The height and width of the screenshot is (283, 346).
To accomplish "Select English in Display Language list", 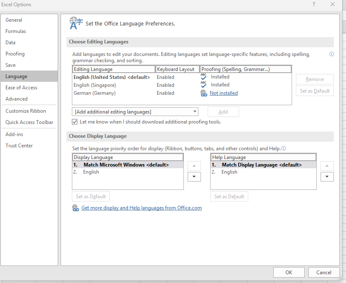I will [128, 172].
